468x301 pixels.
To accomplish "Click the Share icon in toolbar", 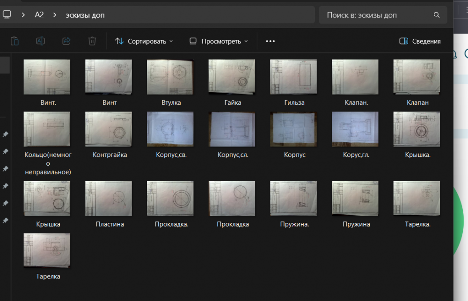I will coord(66,41).
